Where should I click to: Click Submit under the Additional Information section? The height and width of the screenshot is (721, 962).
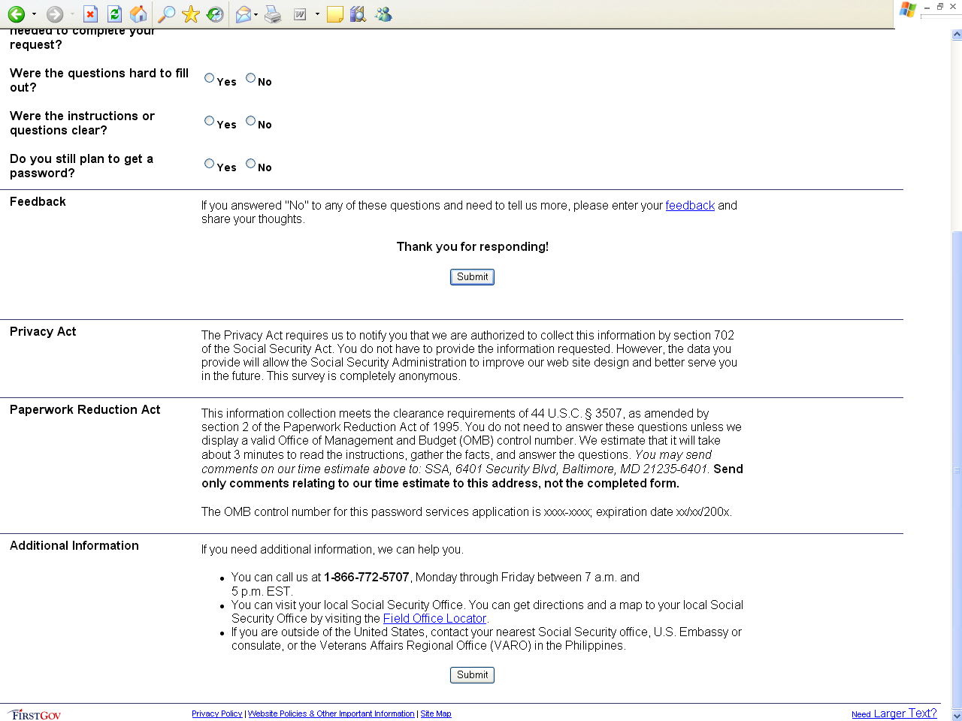pyautogui.click(x=472, y=675)
